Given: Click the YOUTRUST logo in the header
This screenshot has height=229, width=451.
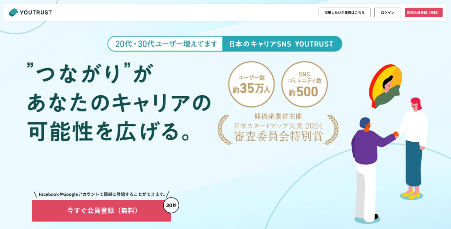Looking at the screenshot, I should click(30, 12).
